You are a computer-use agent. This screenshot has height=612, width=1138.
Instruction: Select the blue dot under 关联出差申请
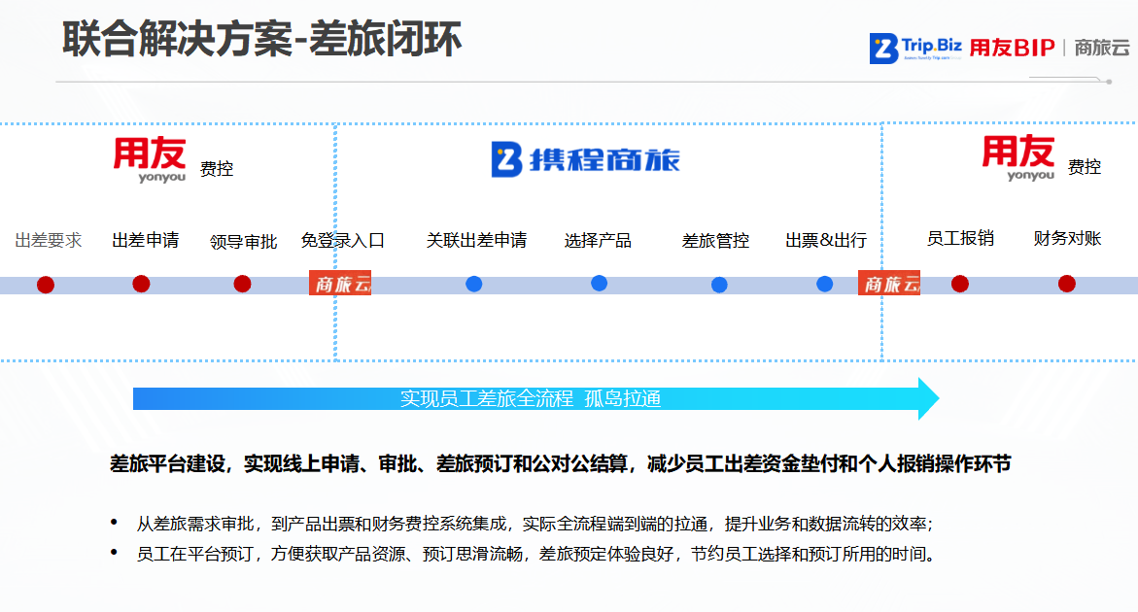[474, 285]
